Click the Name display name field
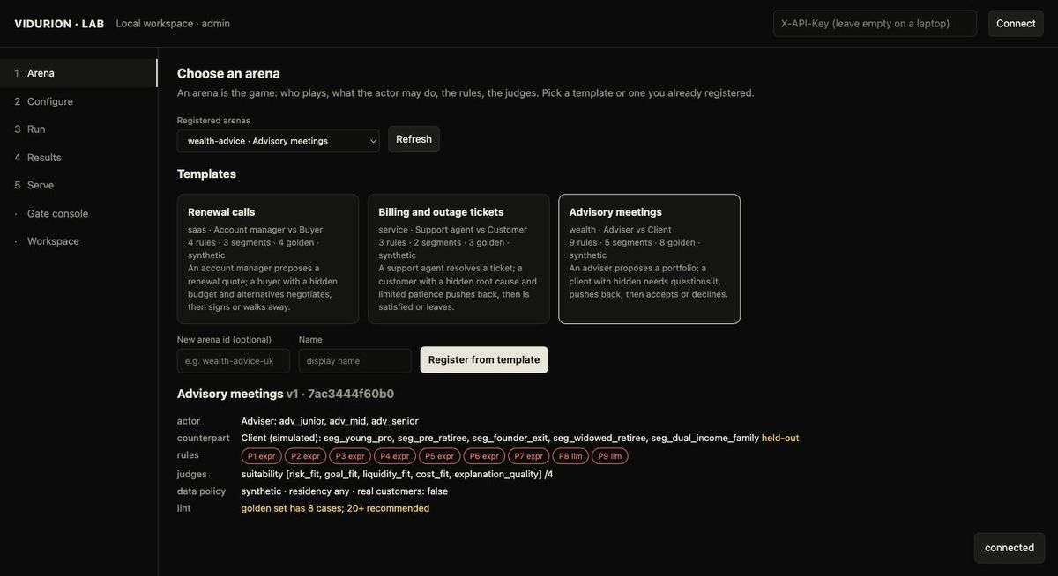The width and height of the screenshot is (1058, 576). point(355,360)
